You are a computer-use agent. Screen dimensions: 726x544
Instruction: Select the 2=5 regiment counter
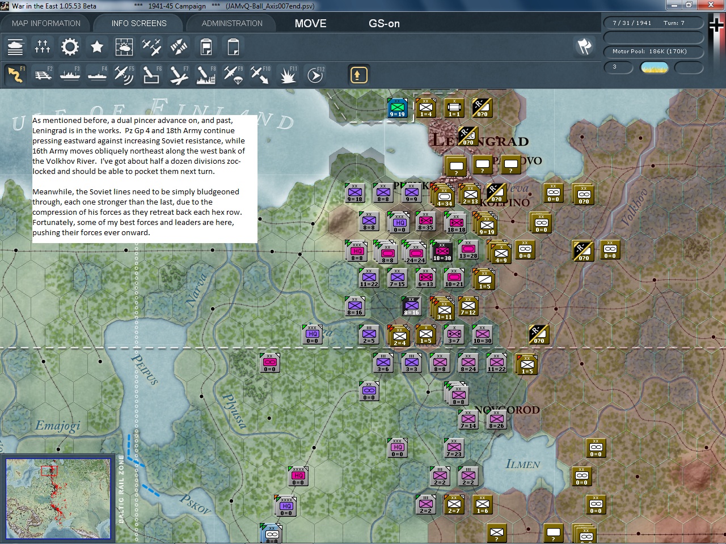coord(369,334)
